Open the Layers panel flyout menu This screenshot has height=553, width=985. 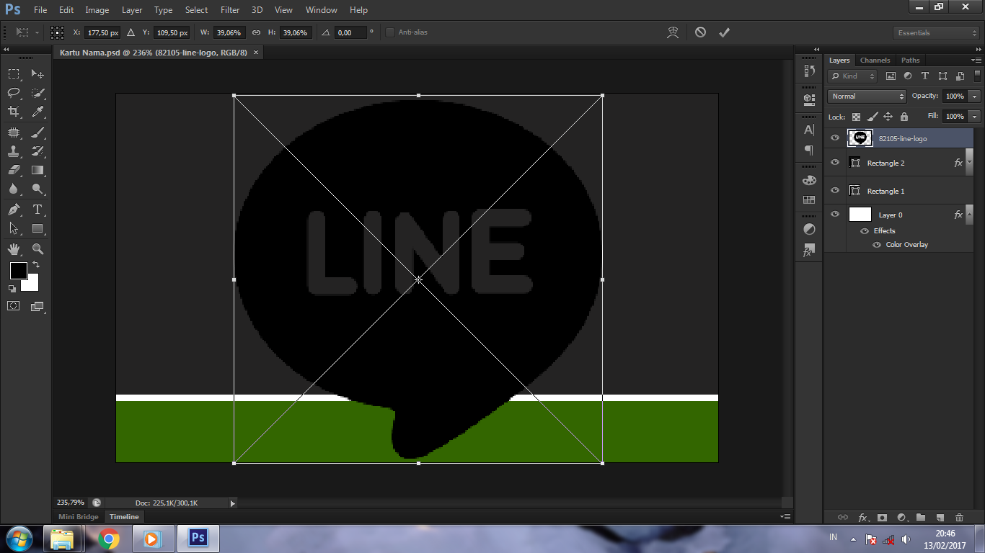coord(976,60)
